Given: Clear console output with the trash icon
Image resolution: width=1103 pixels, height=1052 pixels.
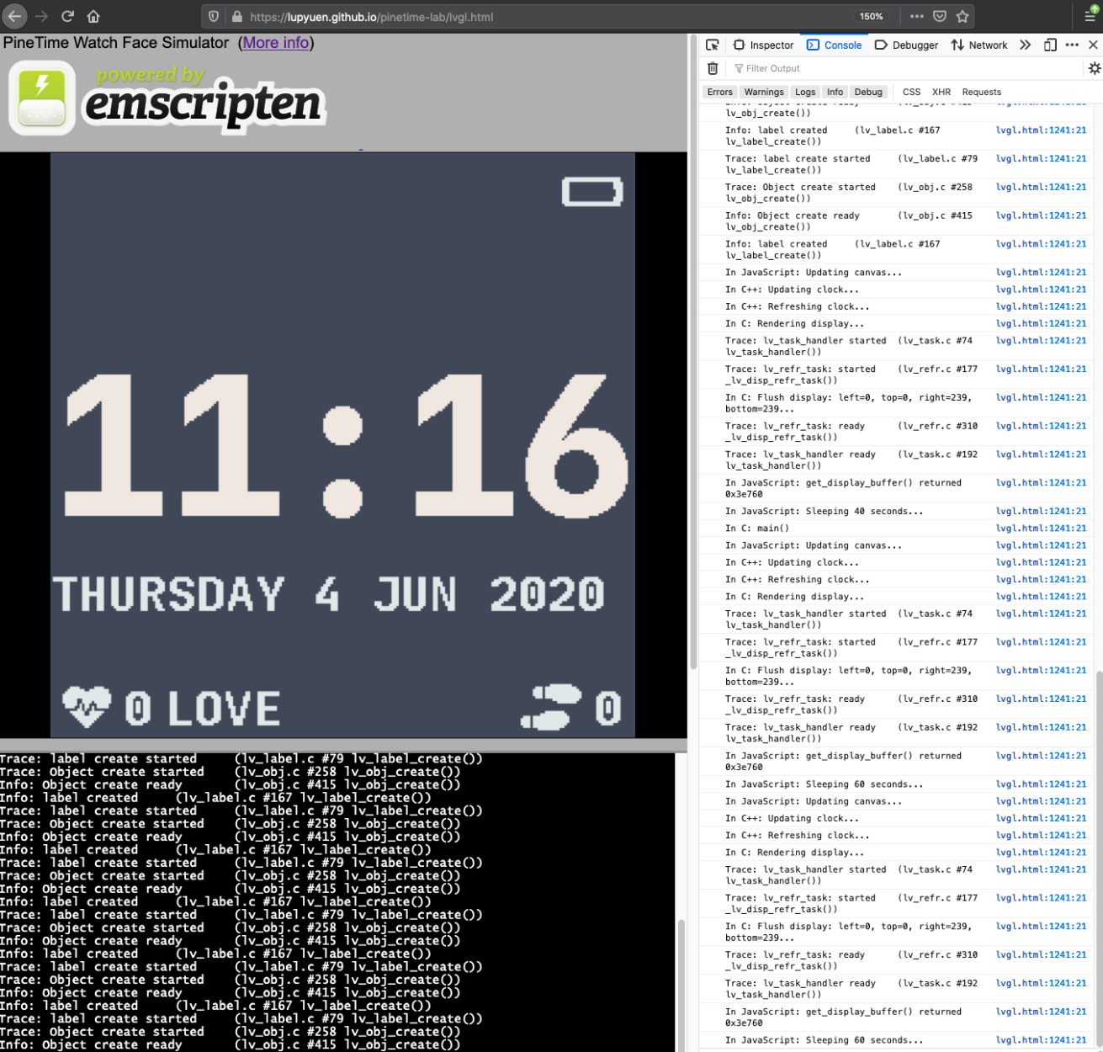Looking at the screenshot, I should coord(713,68).
